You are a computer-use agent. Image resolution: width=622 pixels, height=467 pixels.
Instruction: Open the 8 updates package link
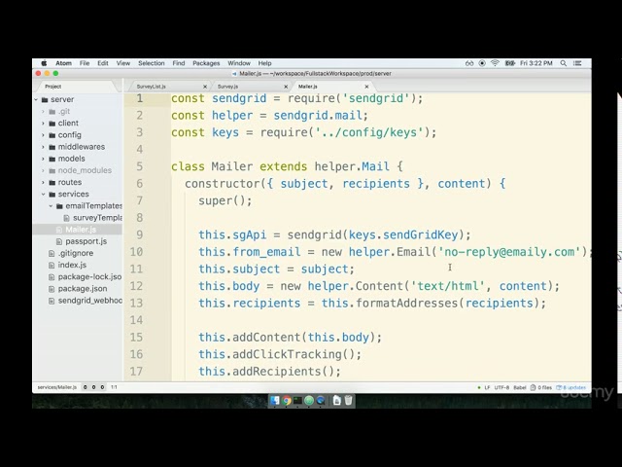pyautogui.click(x=571, y=387)
